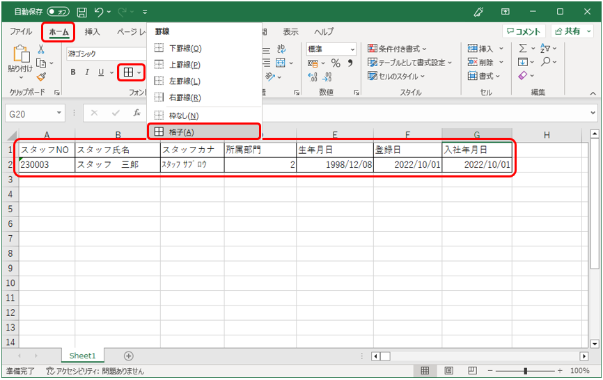Add a new sheet with plus button

(x=128, y=356)
